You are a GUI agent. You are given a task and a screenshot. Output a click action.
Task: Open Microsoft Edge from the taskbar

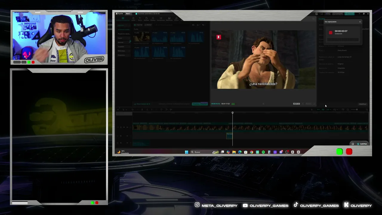(x=240, y=152)
